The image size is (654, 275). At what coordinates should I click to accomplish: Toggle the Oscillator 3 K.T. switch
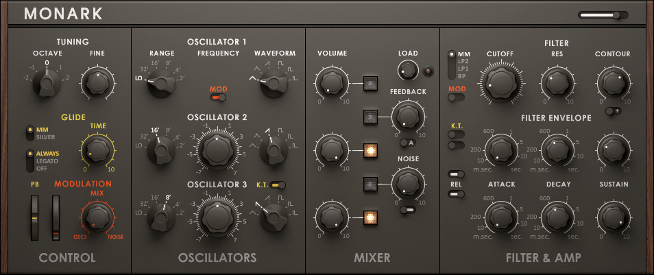coord(278,184)
